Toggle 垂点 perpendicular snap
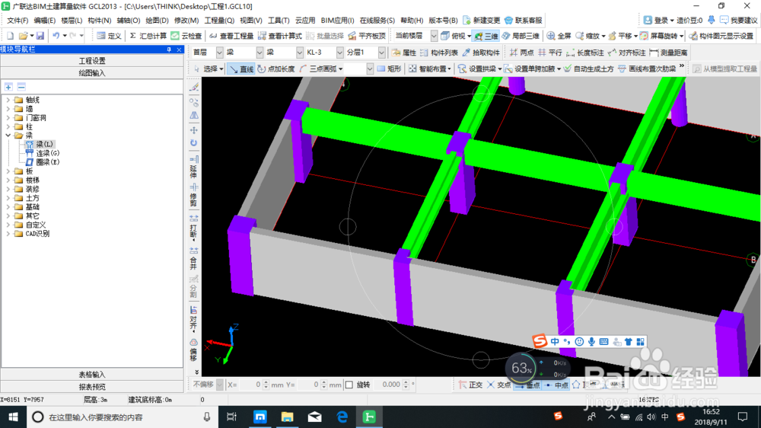 (527, 385)
